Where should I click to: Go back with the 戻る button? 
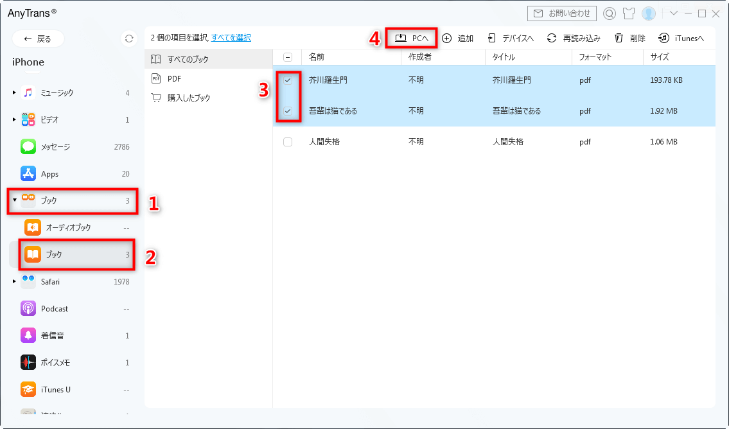pos(38,39)
